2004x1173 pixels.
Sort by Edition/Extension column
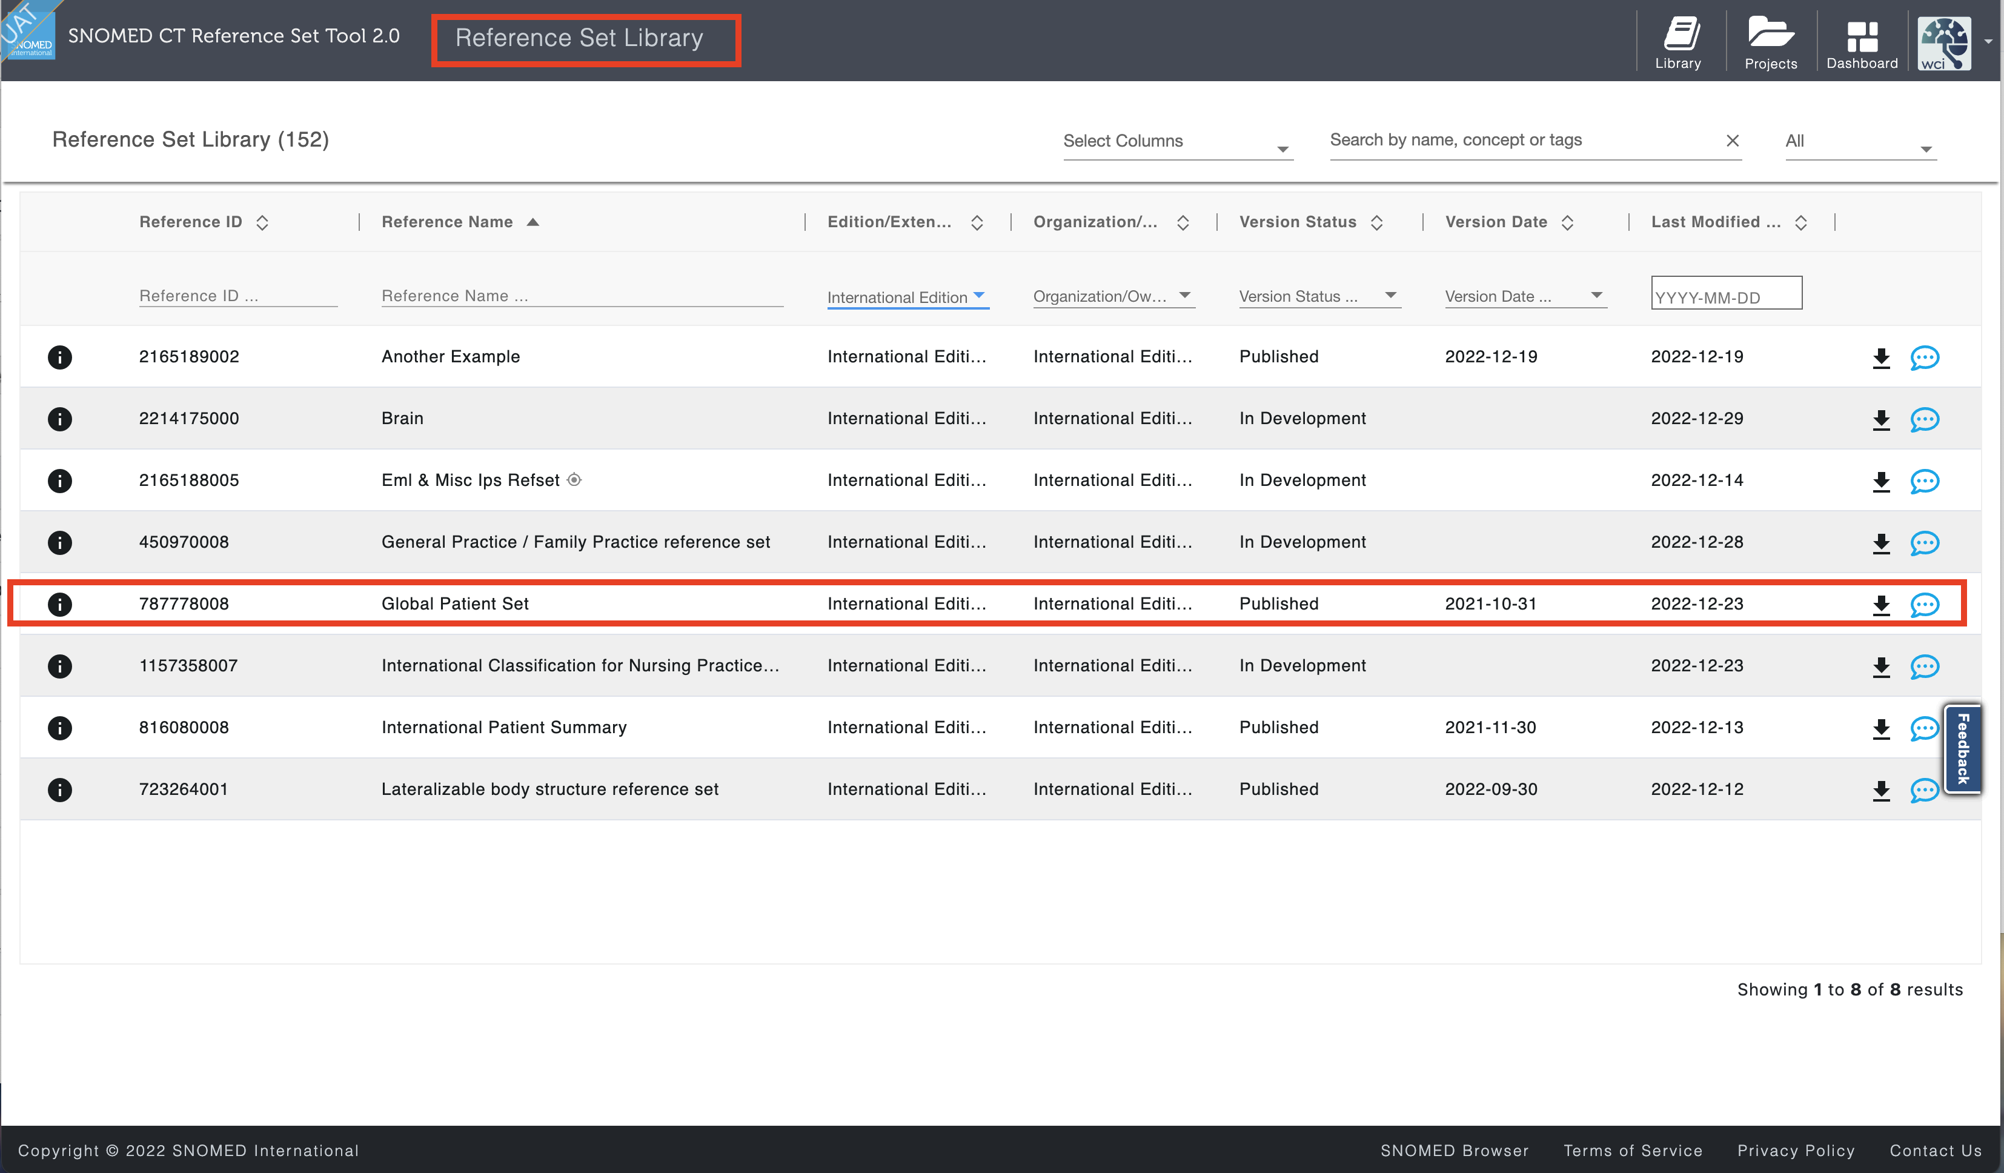(977, 223)
